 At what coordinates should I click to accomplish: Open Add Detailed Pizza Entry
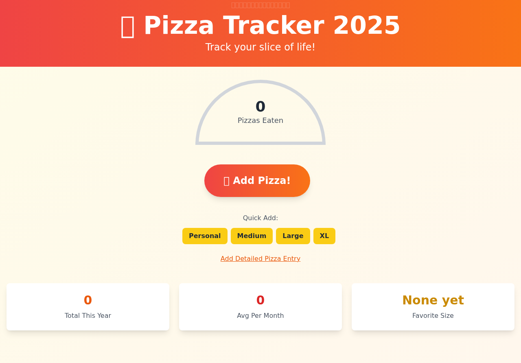point(260,258)
